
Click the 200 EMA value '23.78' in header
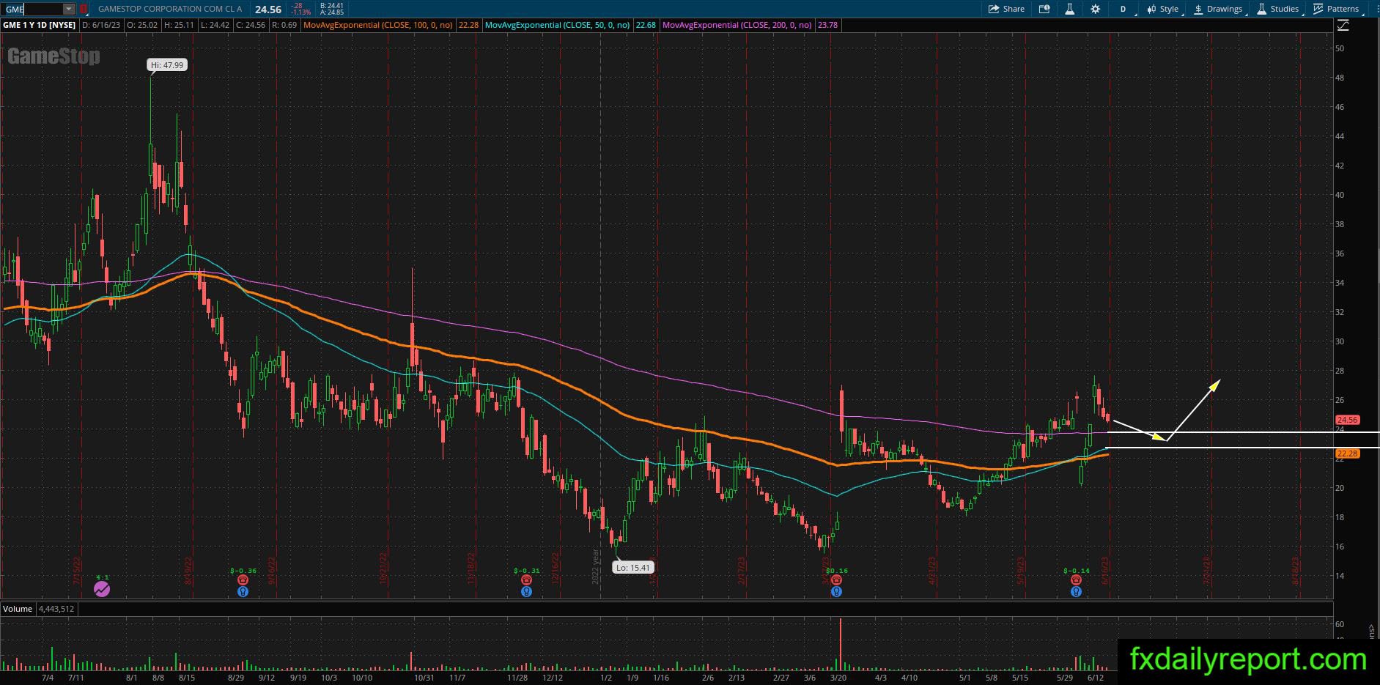(x=827, y=25)
